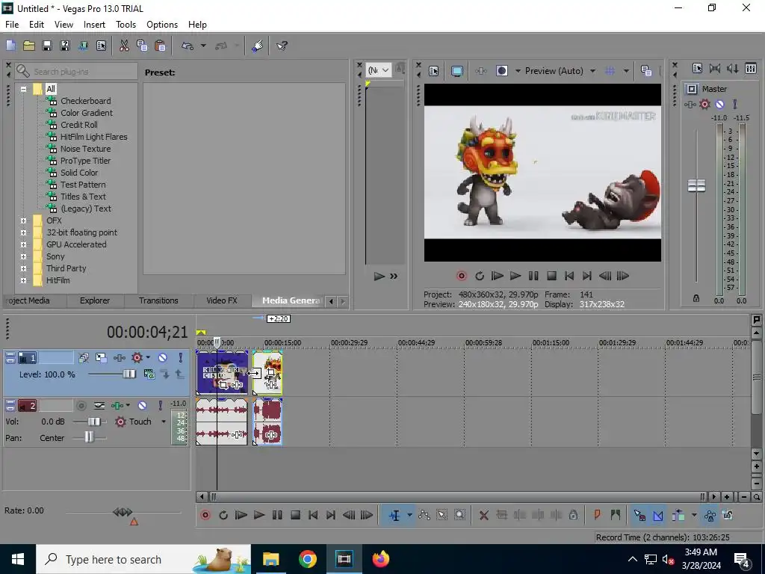Screen dimensions: 765x574
Task: Switch to the Explorer tab
Action: 95,300
